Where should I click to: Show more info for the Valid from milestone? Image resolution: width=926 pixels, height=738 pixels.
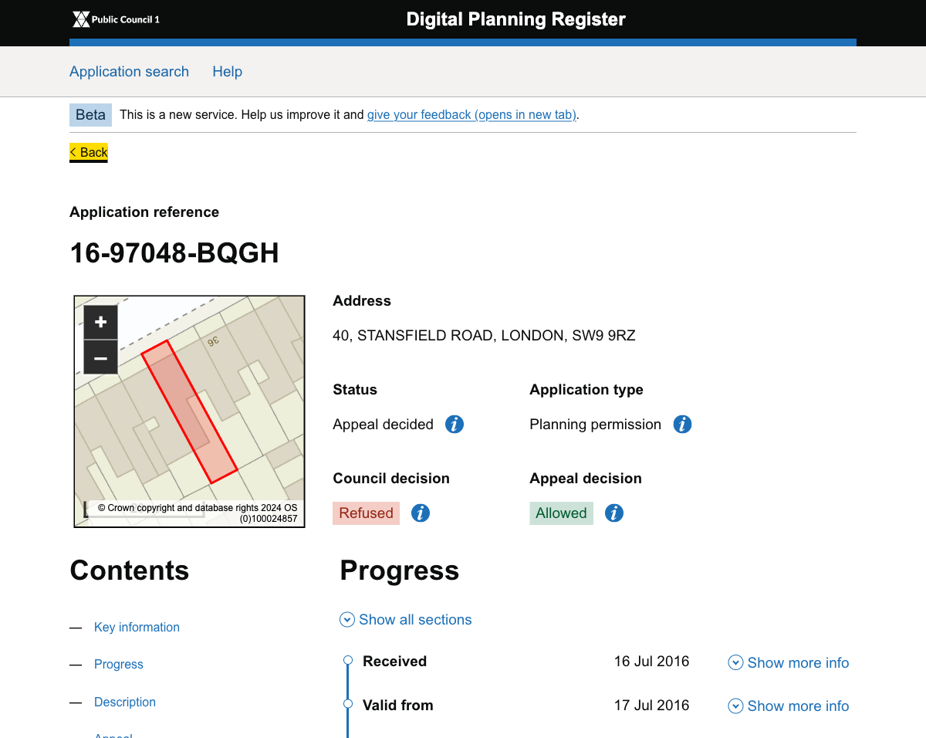click(789, 706)
